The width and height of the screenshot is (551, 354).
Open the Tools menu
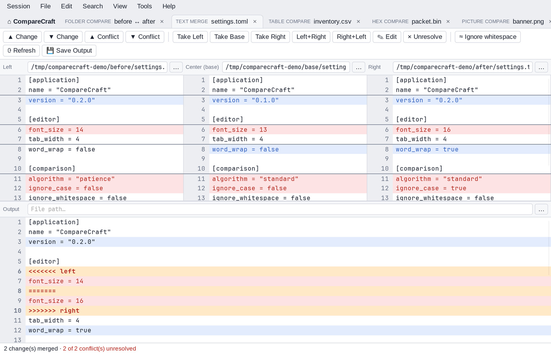144,6
